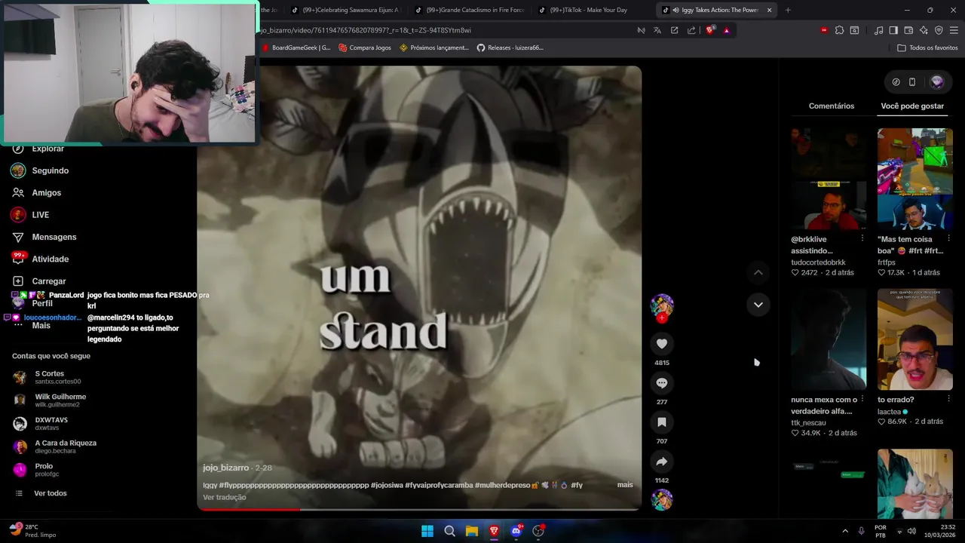Viewport: 965px width, 543px height.
Task: Open the Releases luizera66 GitHub bookmark
Action: tap(510, 48)
